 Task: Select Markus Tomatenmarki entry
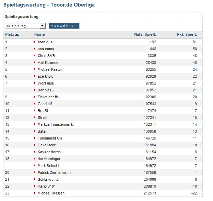(x=56, y=124)
